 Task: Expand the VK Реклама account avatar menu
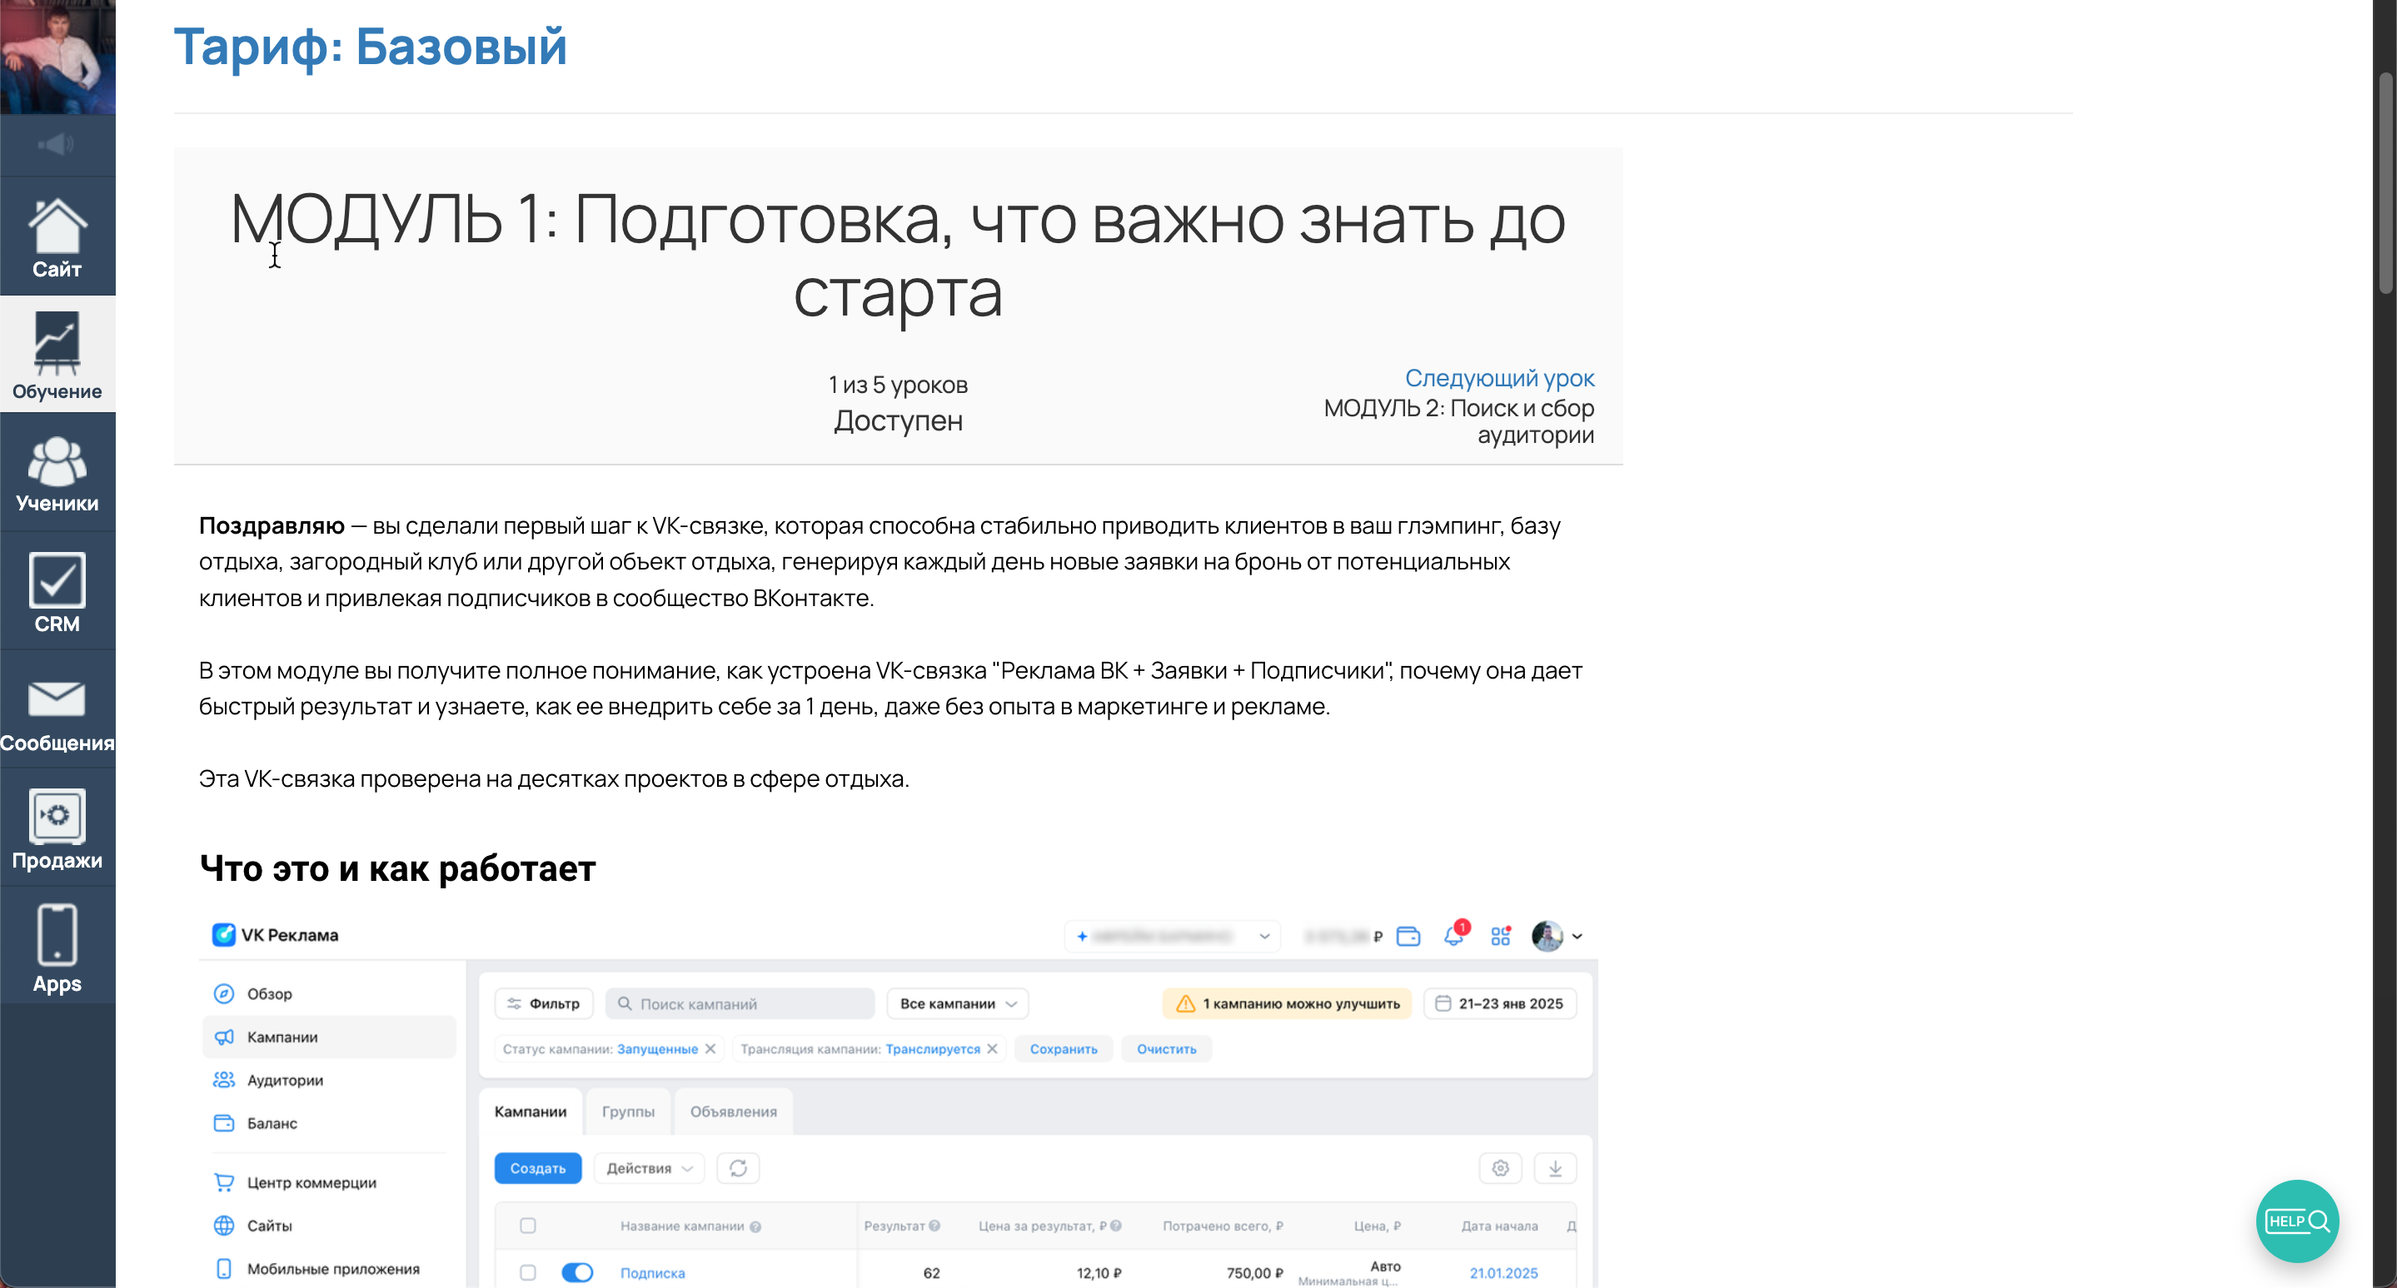coord(1557,936)
